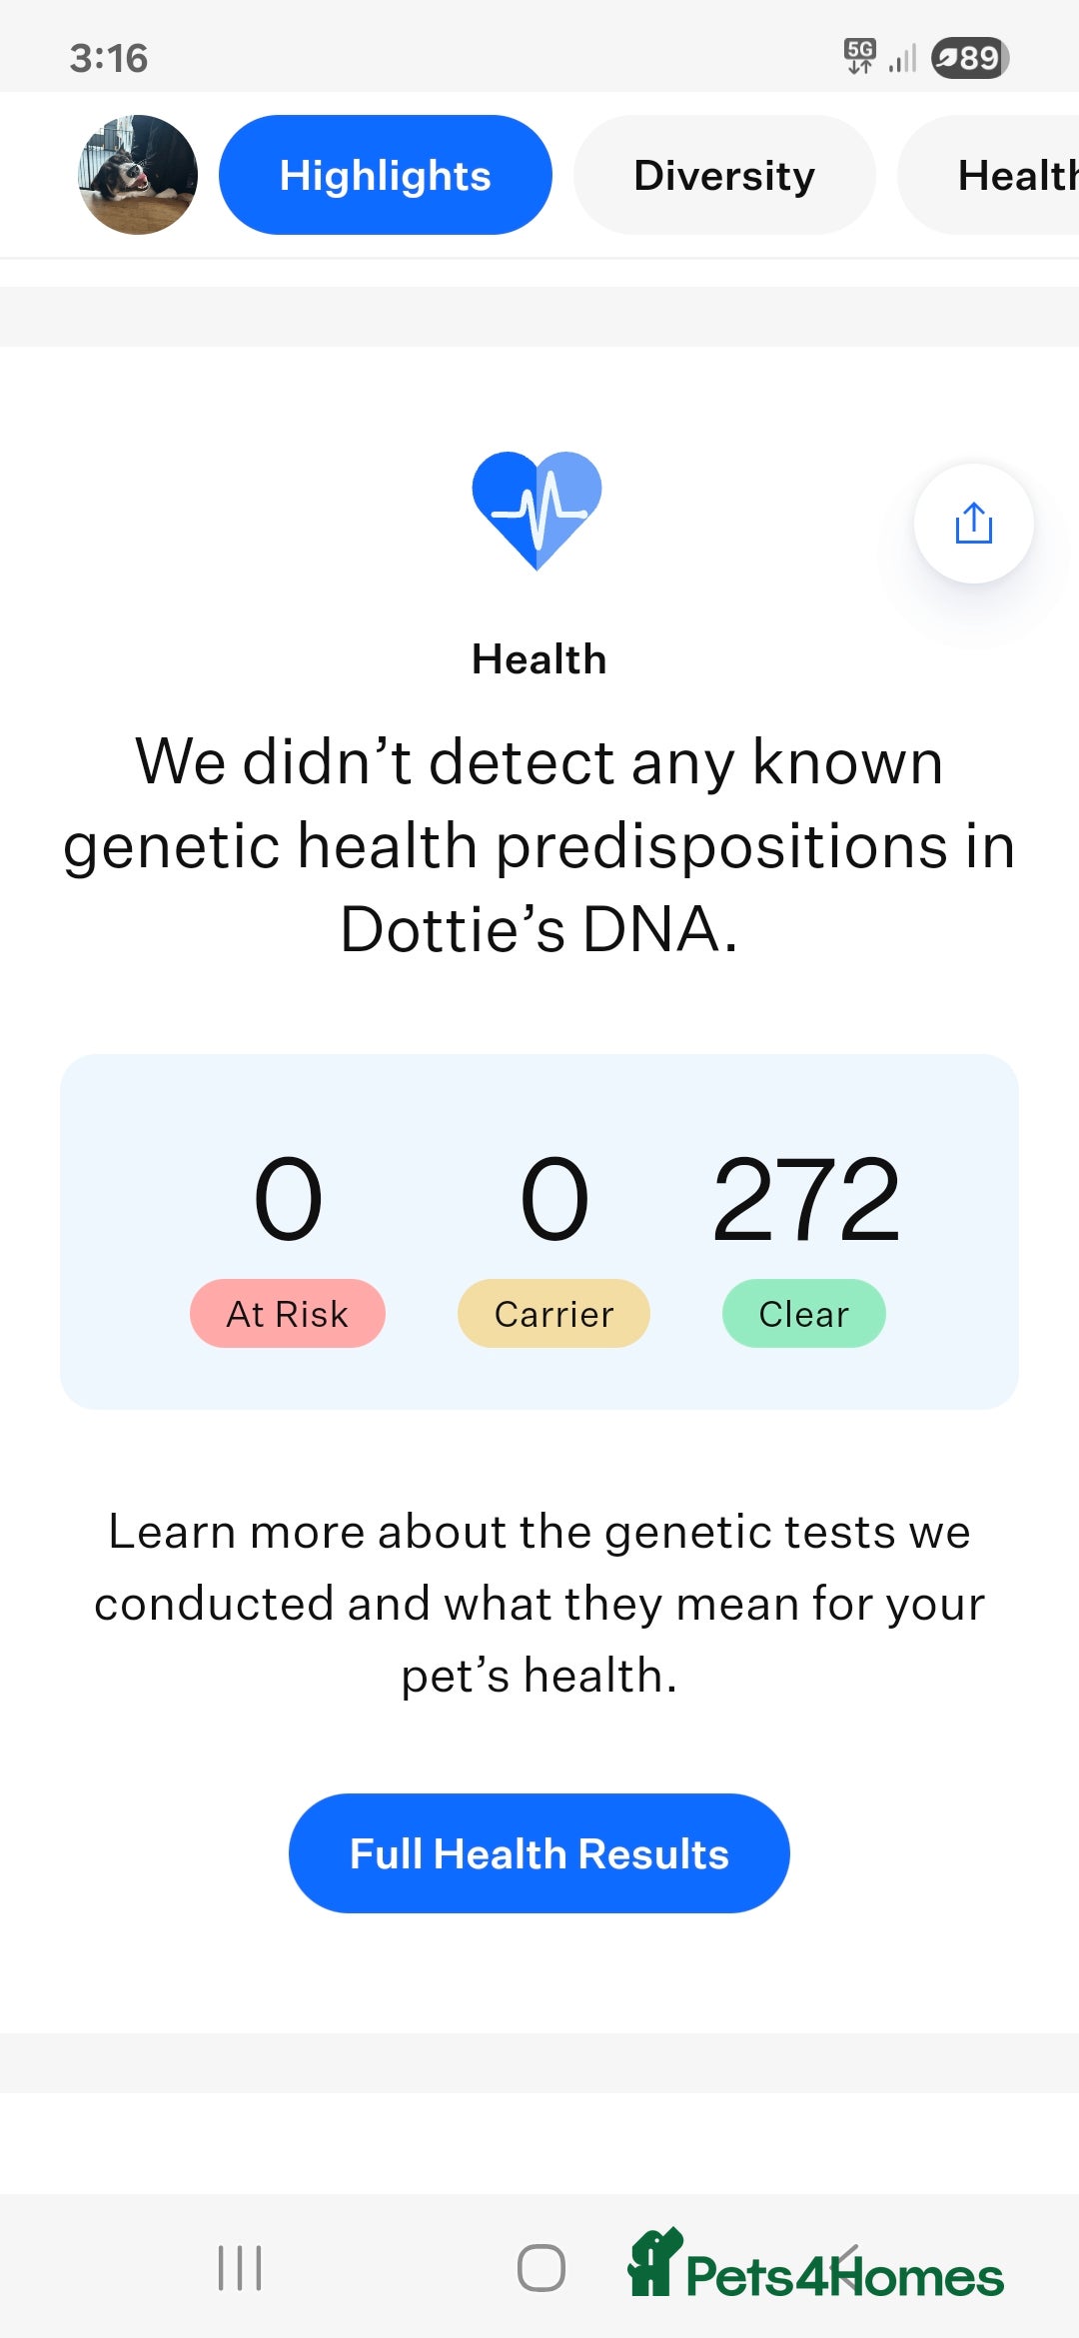The height and width of the screenshot is (2338, 1079).
Task: Tap the back navigation arrow
Action: (x=849, y=2266)
